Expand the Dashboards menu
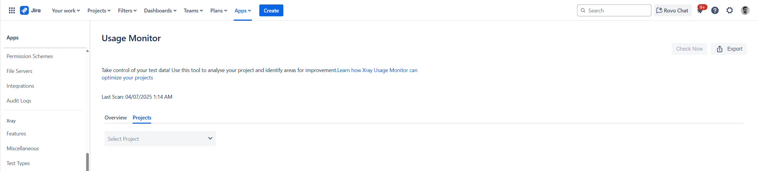 click(160, 10)
